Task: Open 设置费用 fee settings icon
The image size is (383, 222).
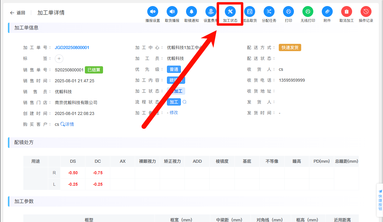Action: click(x=211, y=12)
